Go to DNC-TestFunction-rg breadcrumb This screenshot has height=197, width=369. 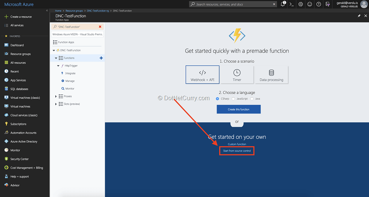coord(98,11)
